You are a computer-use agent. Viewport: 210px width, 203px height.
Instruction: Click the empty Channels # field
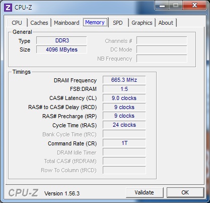pos(162,40)
